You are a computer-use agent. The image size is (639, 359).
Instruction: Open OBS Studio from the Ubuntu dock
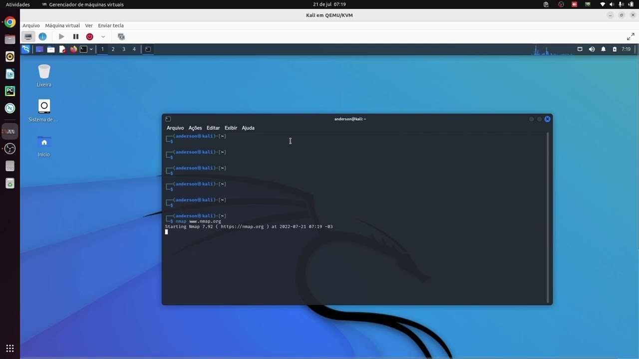click(x=10, y=149)
